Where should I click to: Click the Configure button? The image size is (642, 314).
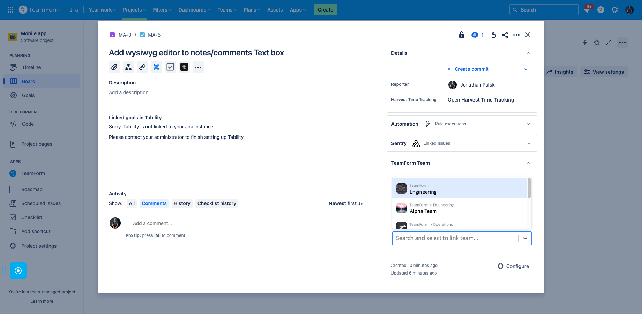coord(513,266)
